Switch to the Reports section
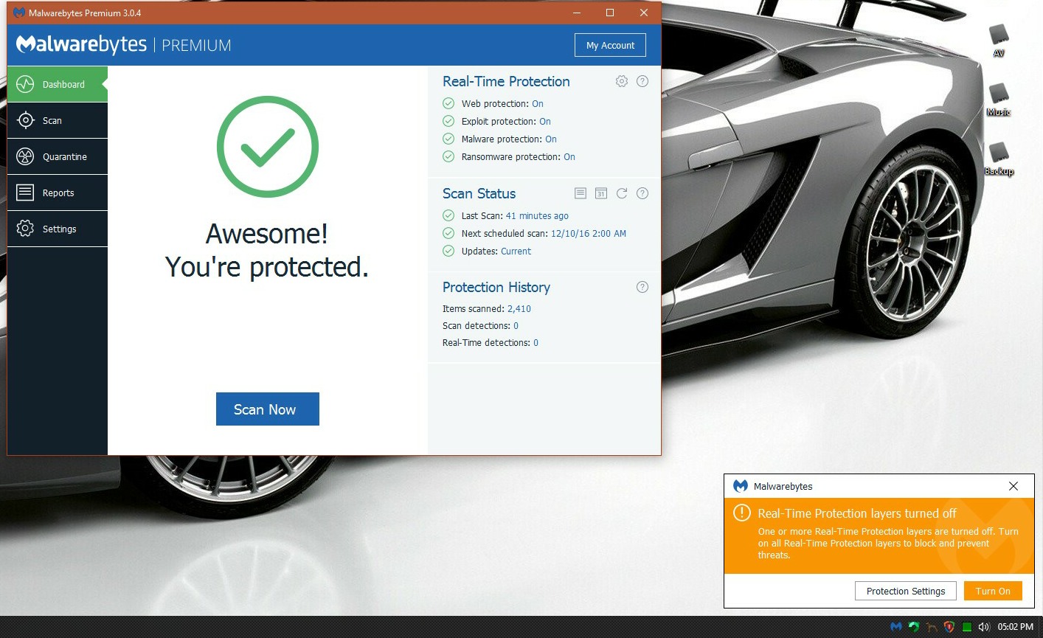This screenshot has width=1043, height=638. 58,193
